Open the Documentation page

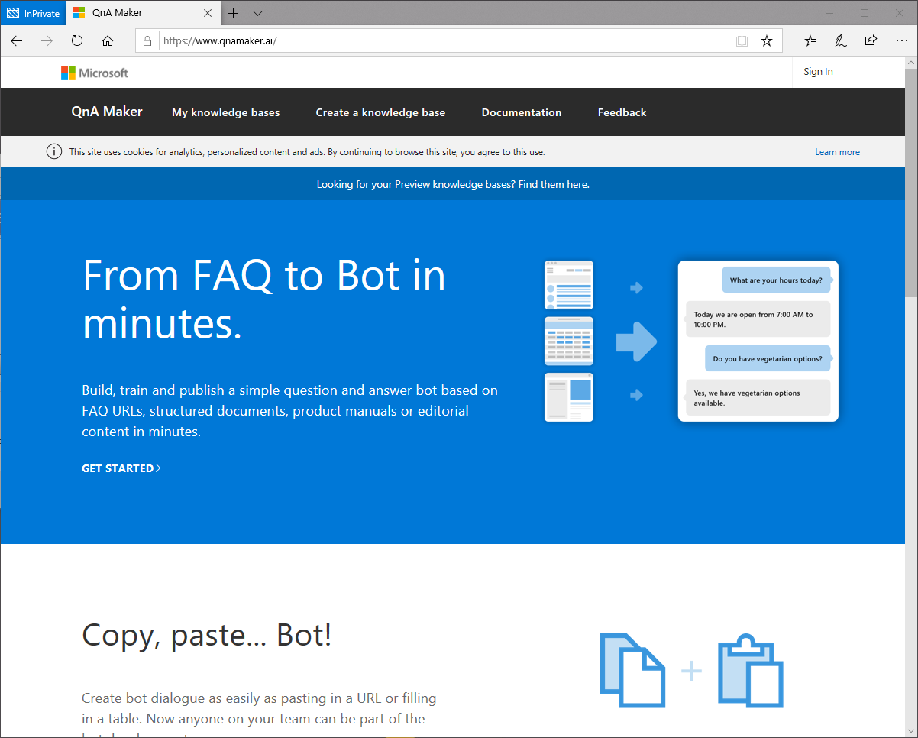[x=521, y=112]
